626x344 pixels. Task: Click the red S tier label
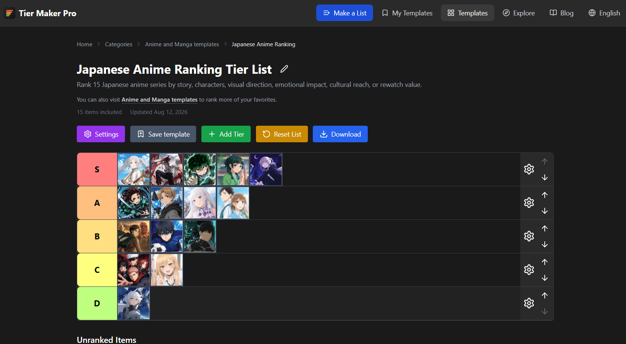tap(97, 169)
